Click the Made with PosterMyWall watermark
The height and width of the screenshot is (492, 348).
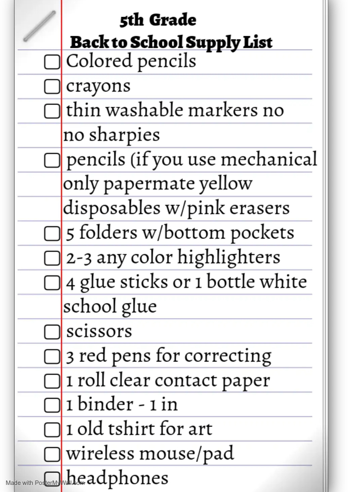point(45,483)
